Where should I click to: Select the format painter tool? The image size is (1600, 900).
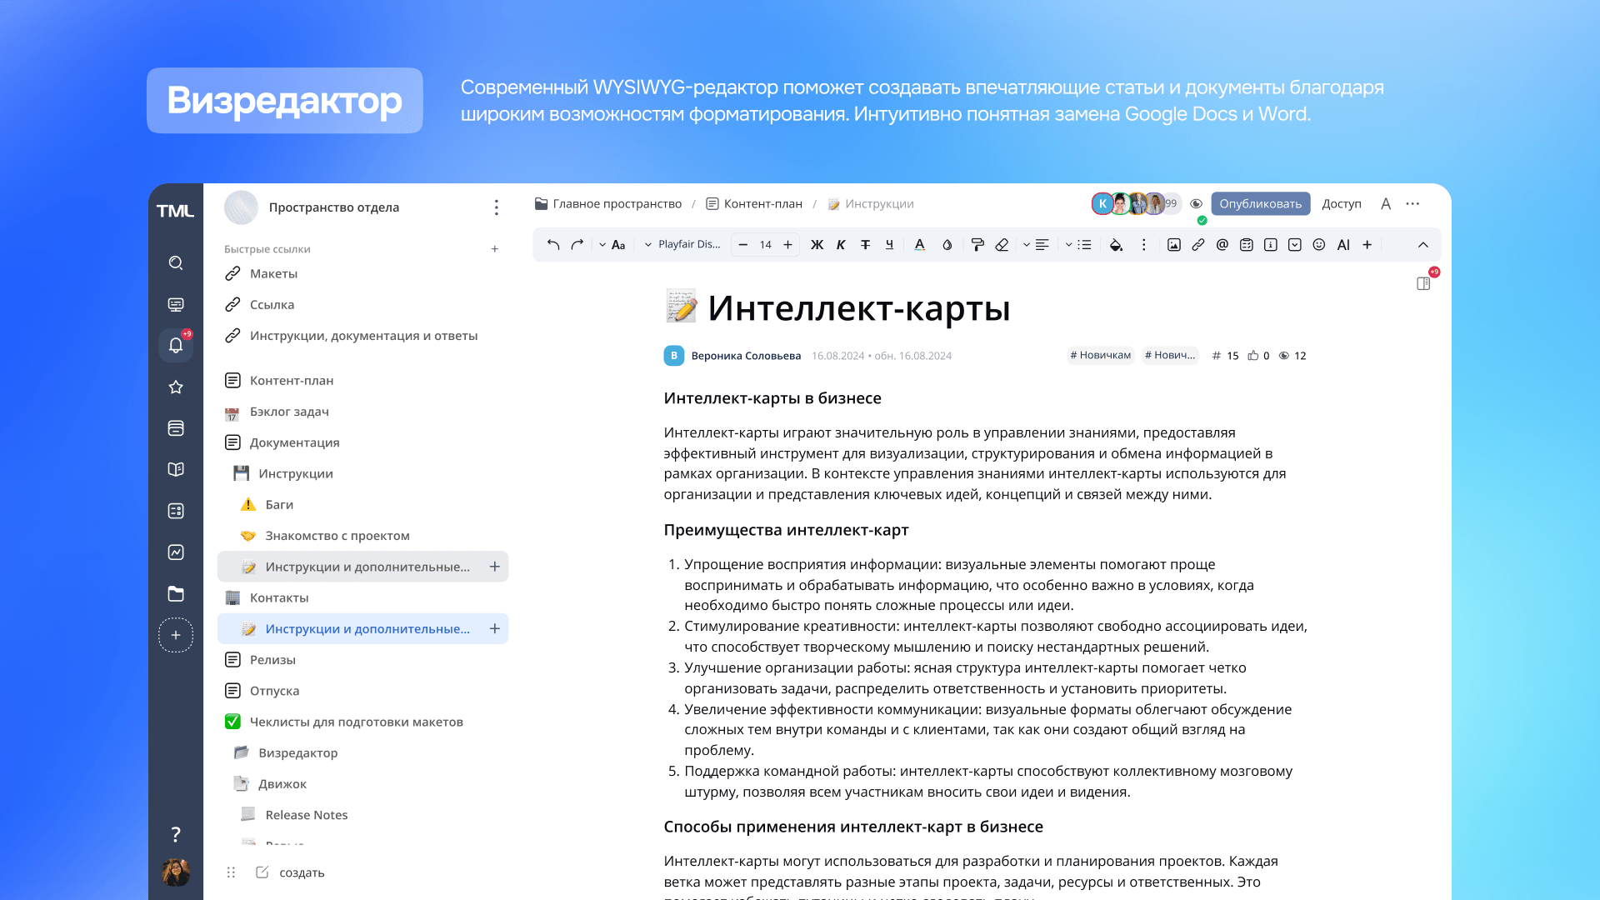pos(977,245)
